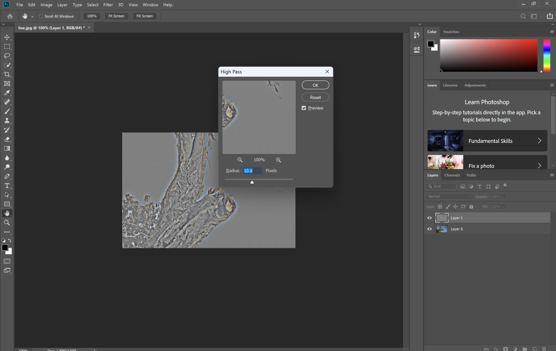This screenshot has height=351, width=556.
Task: Swap foreground and background colors
Action: click(x=10, y=240)
